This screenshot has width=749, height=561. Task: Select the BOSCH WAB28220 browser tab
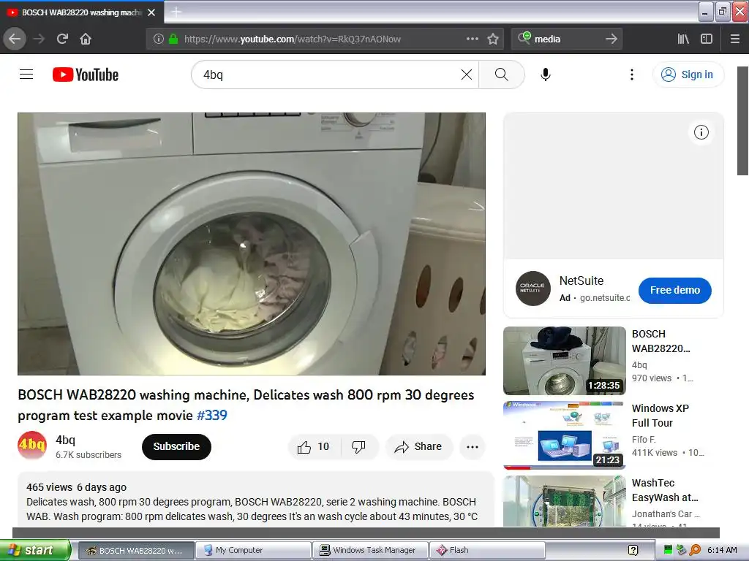82,12
